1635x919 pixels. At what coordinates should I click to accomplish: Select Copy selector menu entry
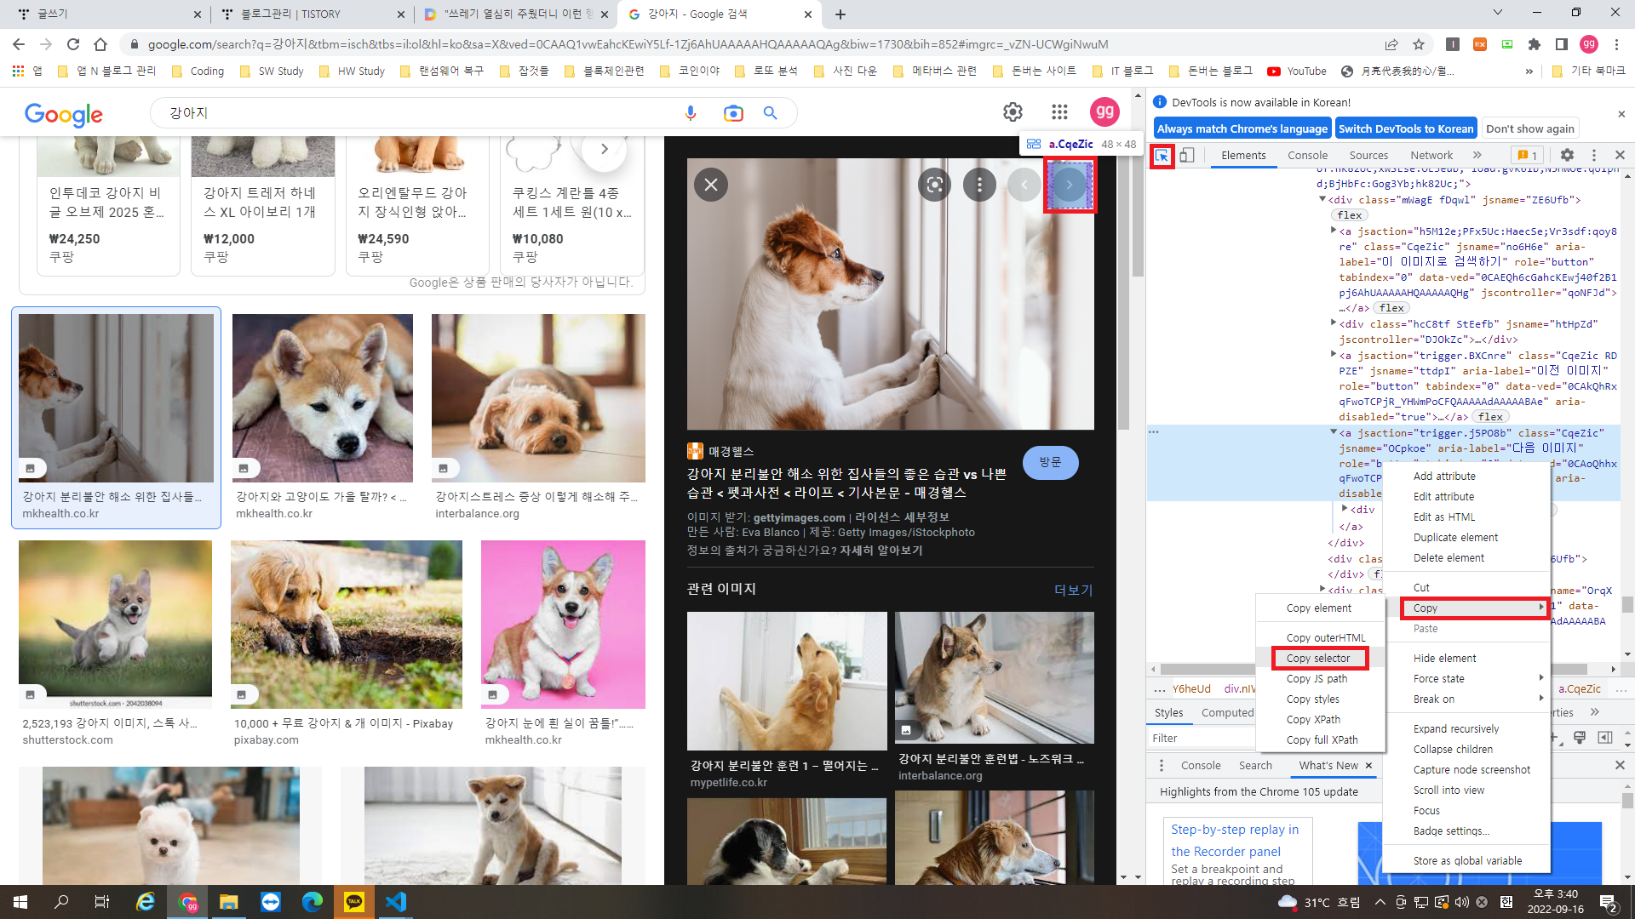[1318, 659]
